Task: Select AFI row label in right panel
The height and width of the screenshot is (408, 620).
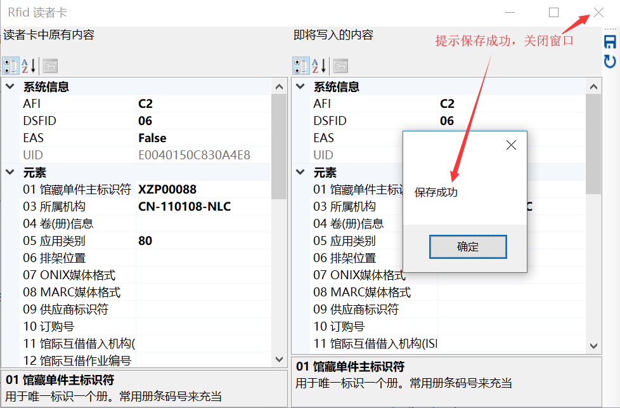Action: click(x=322, y=103)
